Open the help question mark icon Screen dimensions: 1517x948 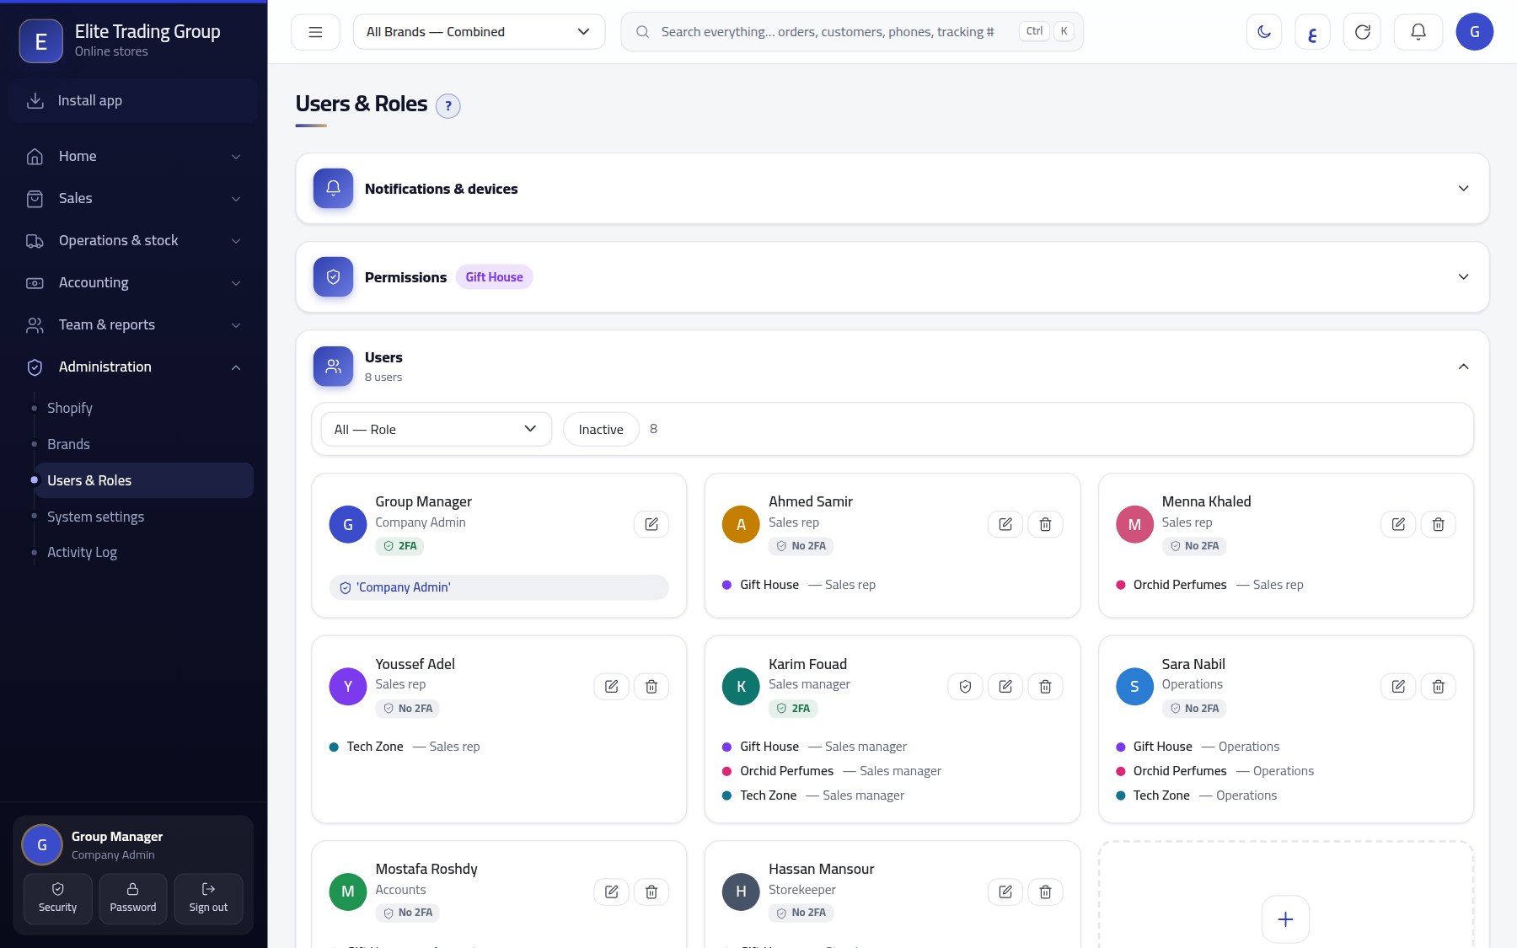(x=448, y=106)
